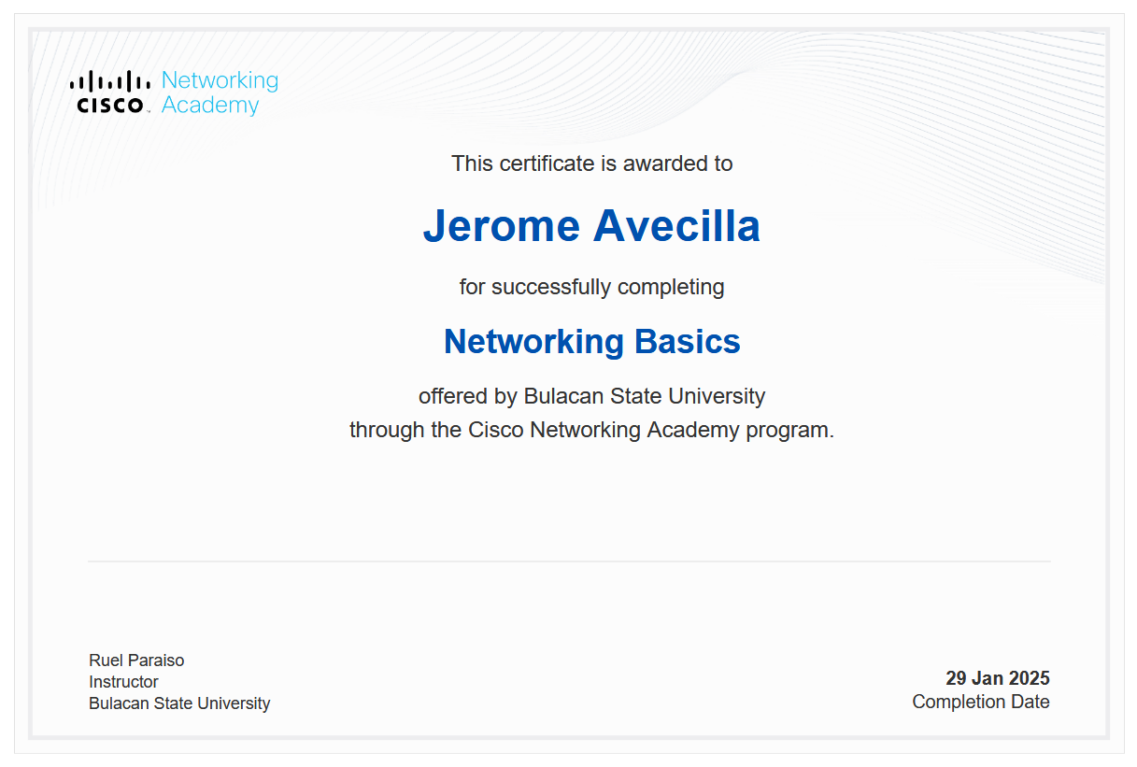
Task: Click 'through the Cisco Networking Academy program.' line
Action: pos(592,431)
